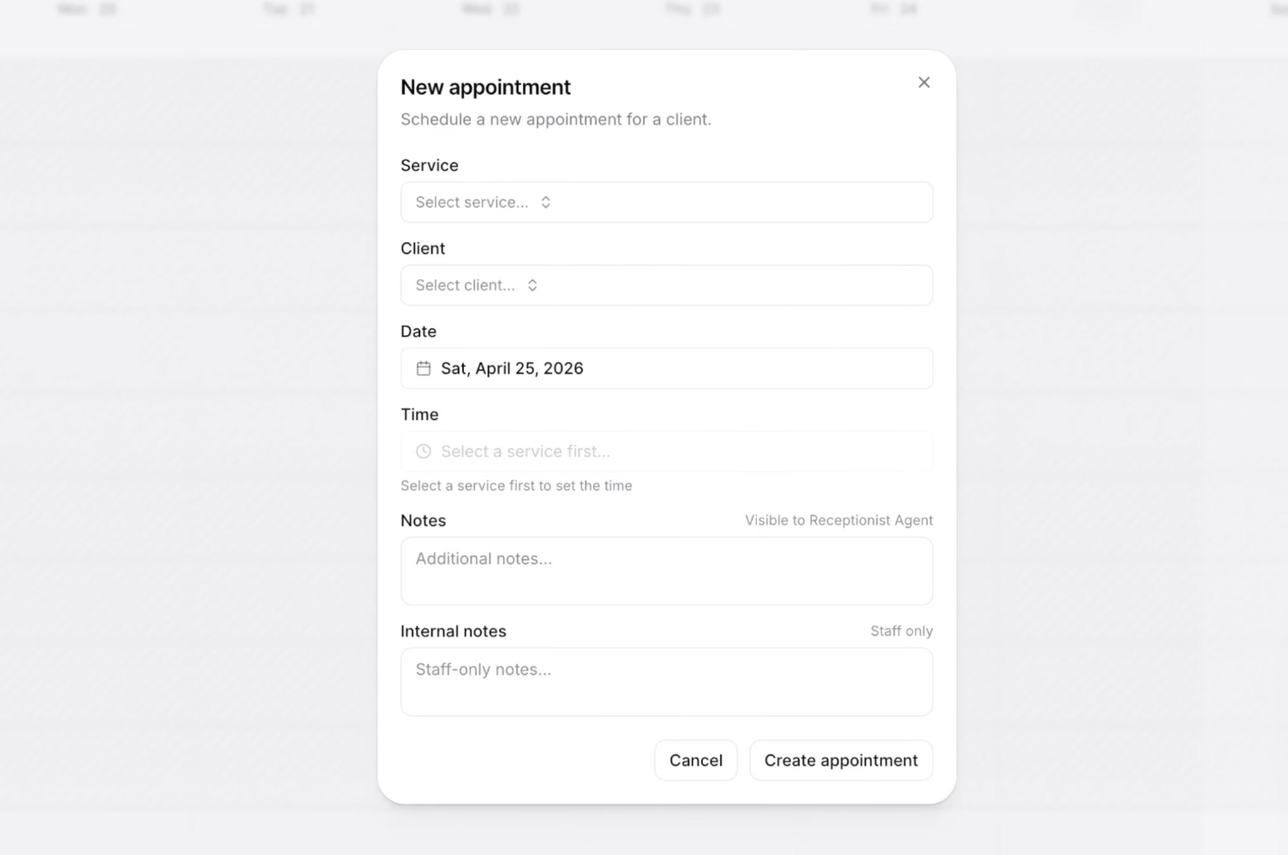This screenshot has height=855, width=1288.
Task: Cancel the new appointment
Action: click(x=696, y=760)
